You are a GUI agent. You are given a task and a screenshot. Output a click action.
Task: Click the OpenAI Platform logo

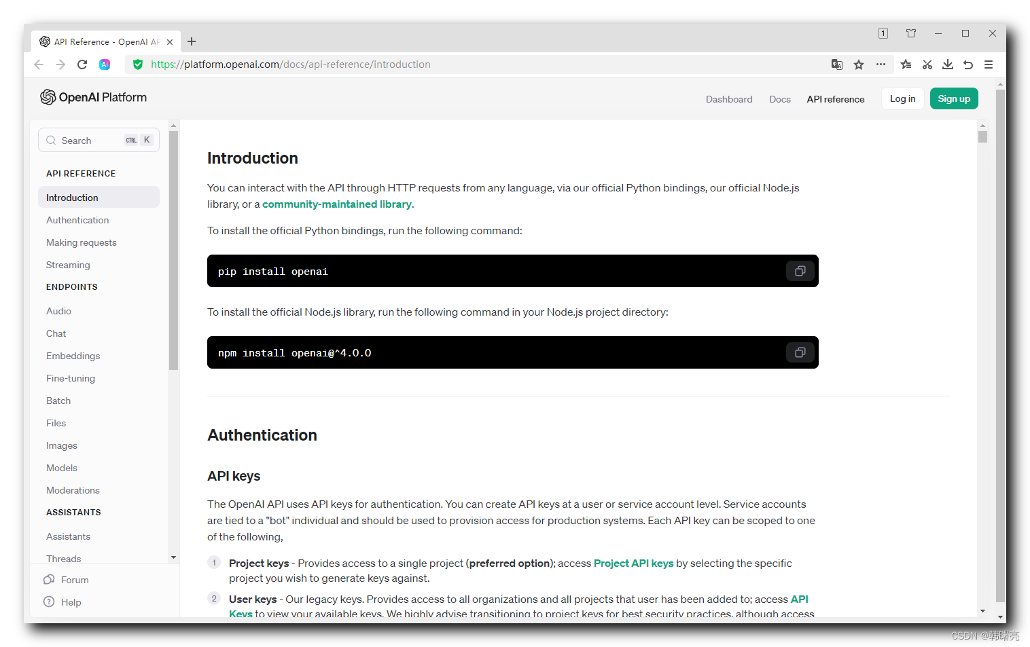pyautogui.click(x=93, y=97)
